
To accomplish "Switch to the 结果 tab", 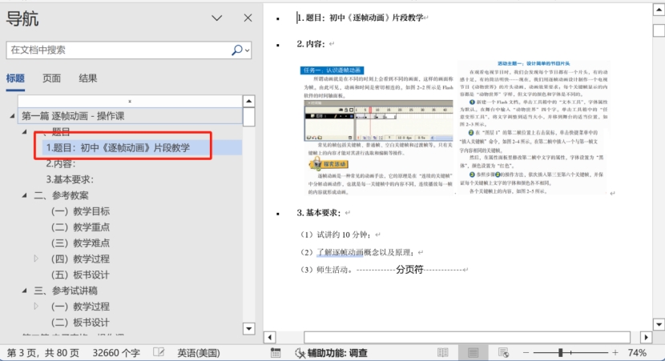I will (88, 78).
